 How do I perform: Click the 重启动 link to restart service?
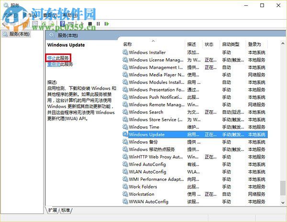tap(54, 64)
